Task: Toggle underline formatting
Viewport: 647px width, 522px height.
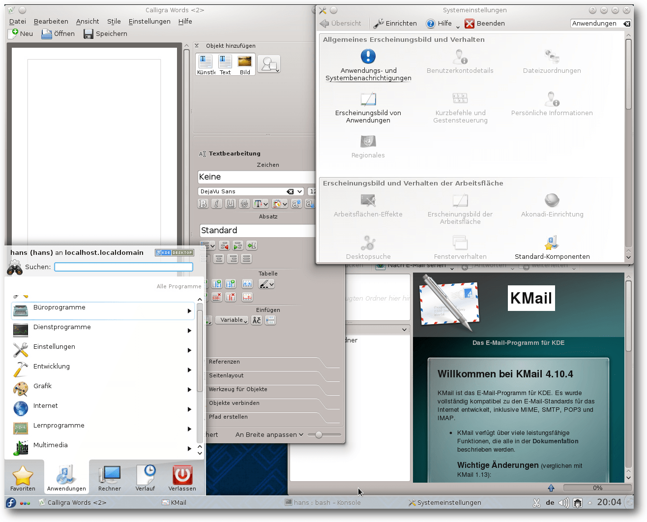Action: click(x=231, y=204)
